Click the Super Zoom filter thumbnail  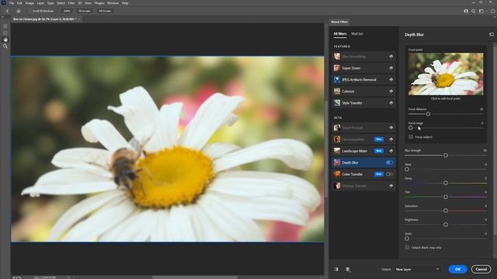point(336,68)
